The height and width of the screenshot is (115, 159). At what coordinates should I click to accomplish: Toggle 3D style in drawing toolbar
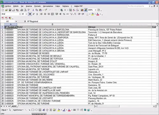coord(89,110)
